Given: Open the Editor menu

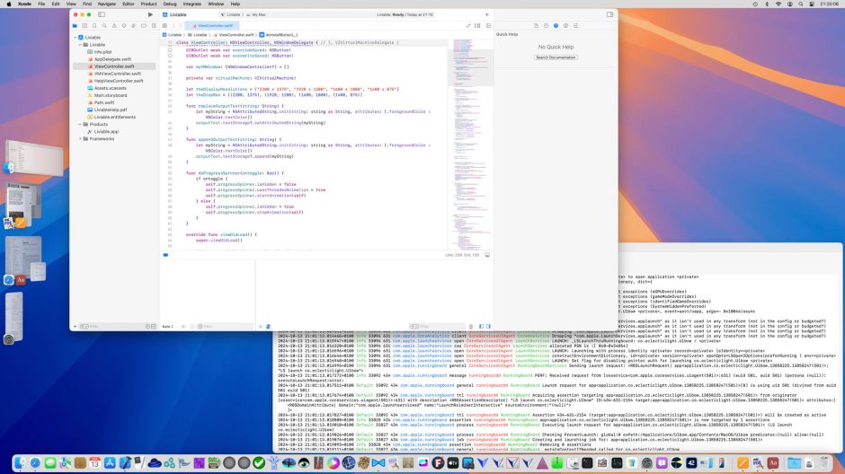Looking at the screenshot, I should pyautogui.click(x=128, y=4).
